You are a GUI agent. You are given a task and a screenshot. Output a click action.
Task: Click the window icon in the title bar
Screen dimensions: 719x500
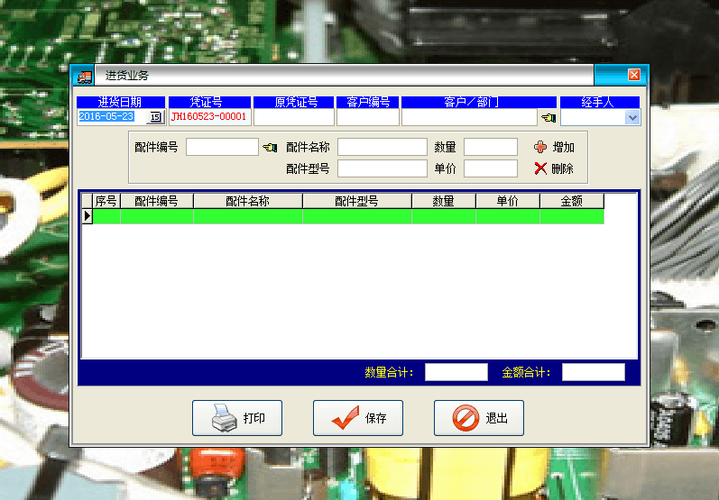pyautogui.click(x=83, y=76)
